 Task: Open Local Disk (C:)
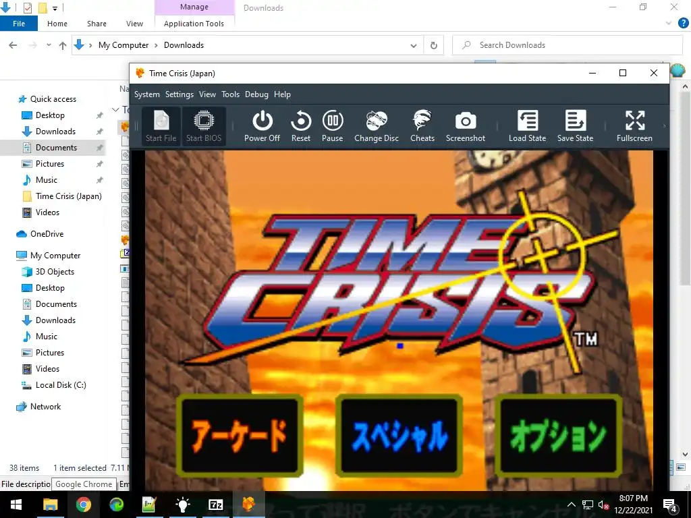pyautogui.click(x=61, y=385)
